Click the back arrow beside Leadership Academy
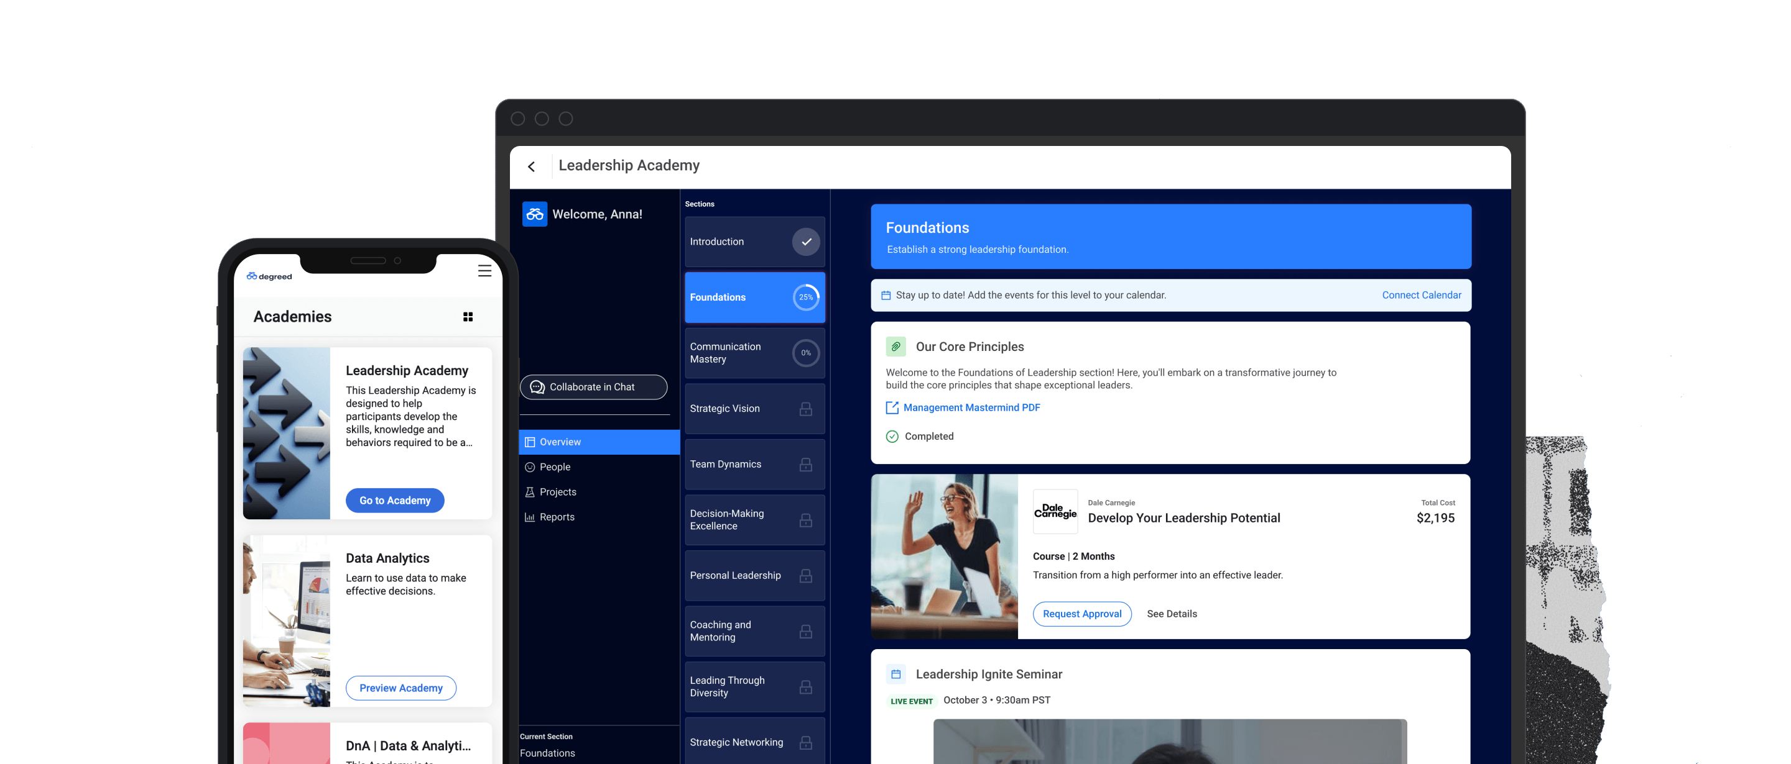Image resolution: width=1791 pixels, height=764 pixels. pyautogui.click(x=531, y=166)
